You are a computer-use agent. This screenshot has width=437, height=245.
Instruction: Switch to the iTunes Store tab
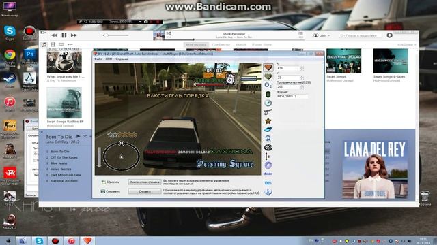tap(262, 44)
